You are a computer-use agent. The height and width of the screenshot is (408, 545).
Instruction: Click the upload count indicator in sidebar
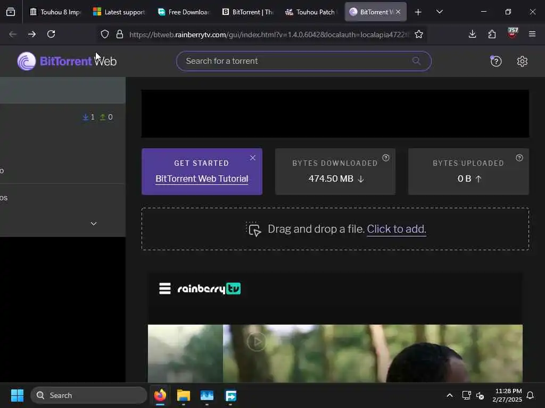point(106,117)
